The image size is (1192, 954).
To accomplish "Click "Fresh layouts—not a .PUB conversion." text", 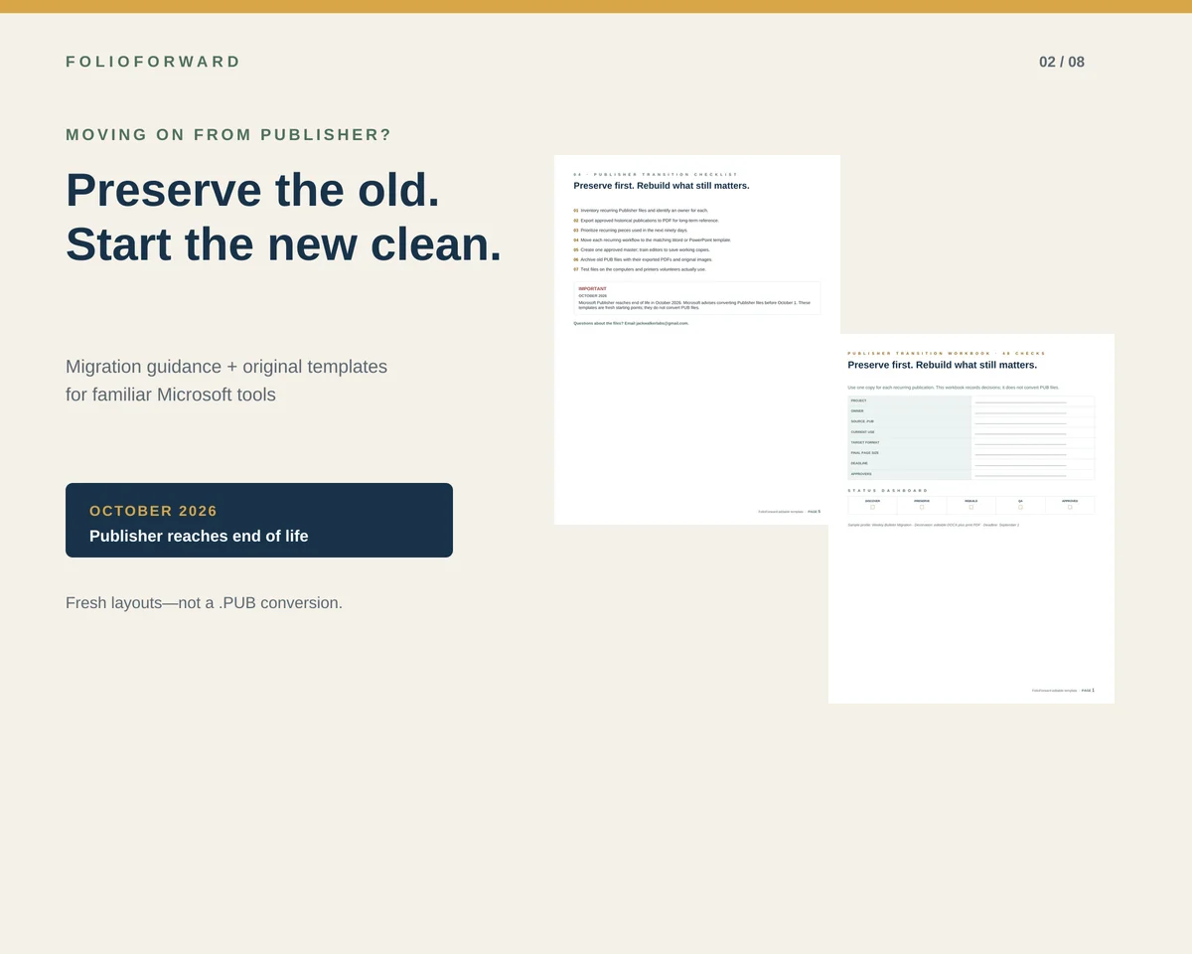I will coord(204,603).
